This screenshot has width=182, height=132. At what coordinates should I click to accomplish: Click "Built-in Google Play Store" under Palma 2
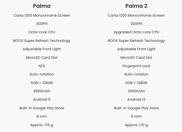point(136,108)
